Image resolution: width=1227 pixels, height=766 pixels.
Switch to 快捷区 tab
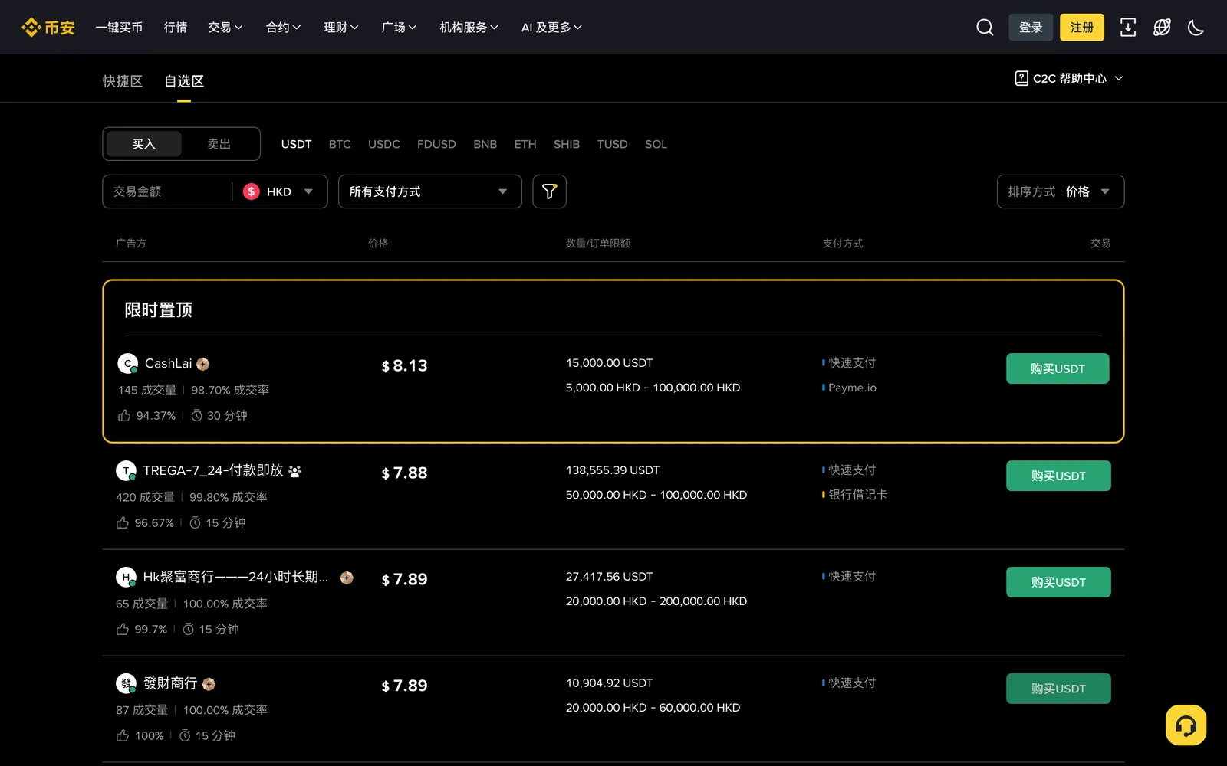[123, 81]
